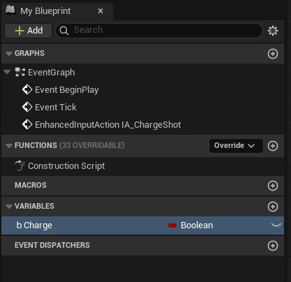Open the My Blueprint settings gear
Image resolution: width=291 pixels, height=282 pixels.
[273, 31]
